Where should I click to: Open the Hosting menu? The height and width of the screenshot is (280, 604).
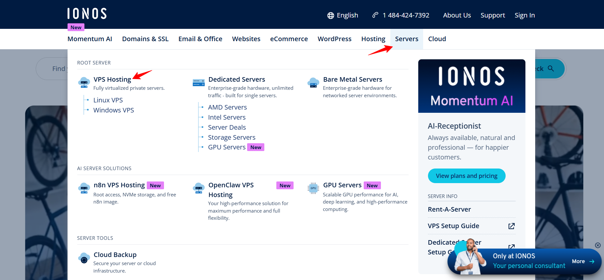click(x=373, y=39)
